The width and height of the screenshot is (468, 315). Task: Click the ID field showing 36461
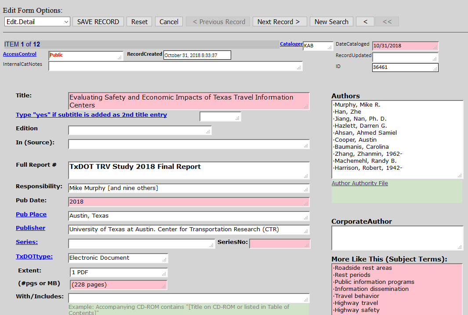[x=405, y=68]
